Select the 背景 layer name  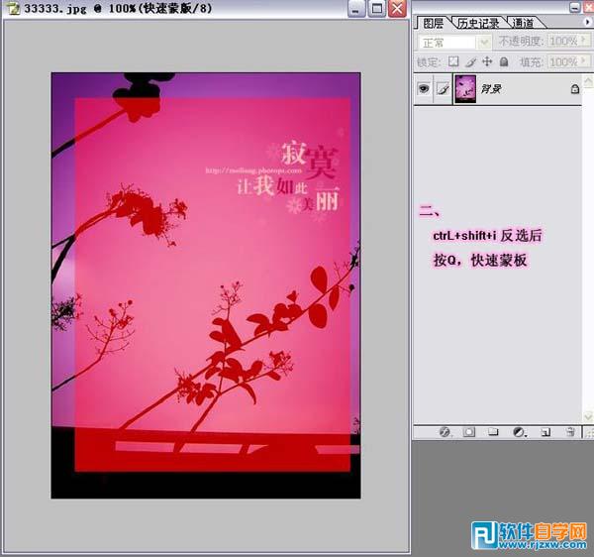click(491, 89)
